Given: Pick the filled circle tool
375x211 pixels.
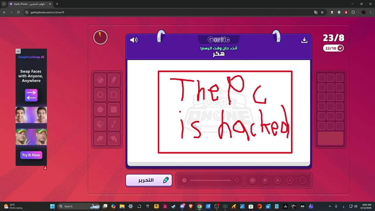Looking at the screenshot, I should point(100,110).
